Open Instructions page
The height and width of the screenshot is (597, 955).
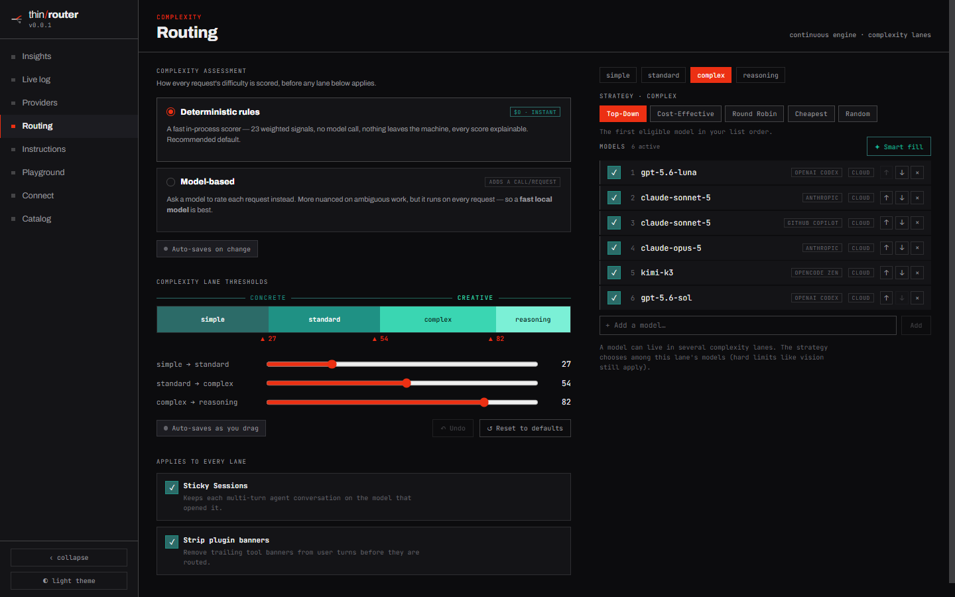[x=69, y=149]
